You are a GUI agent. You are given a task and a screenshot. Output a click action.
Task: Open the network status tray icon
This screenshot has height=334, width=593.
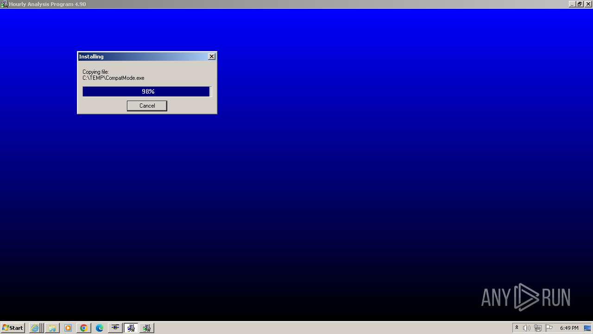coord(538,328)
